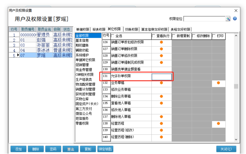
Task: Click the 职员全名 column header
Action: (45, 29)
